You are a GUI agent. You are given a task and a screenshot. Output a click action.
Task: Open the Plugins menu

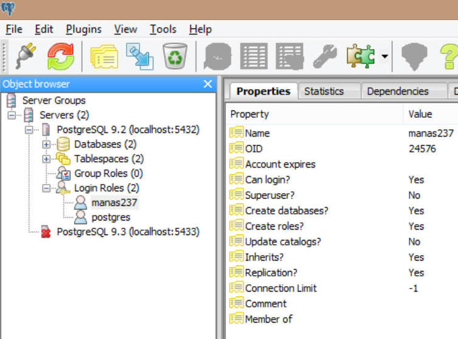coord(83,29)
